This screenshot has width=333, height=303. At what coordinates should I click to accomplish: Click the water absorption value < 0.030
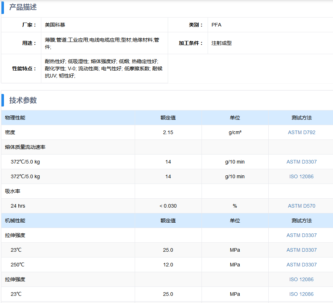[x=168, y=206]
